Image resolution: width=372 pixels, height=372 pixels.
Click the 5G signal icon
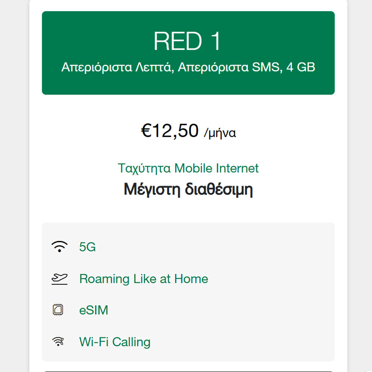[60, 247]
